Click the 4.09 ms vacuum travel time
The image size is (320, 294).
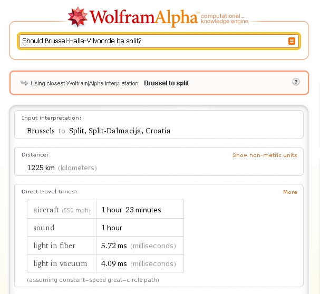click(114, 263)
